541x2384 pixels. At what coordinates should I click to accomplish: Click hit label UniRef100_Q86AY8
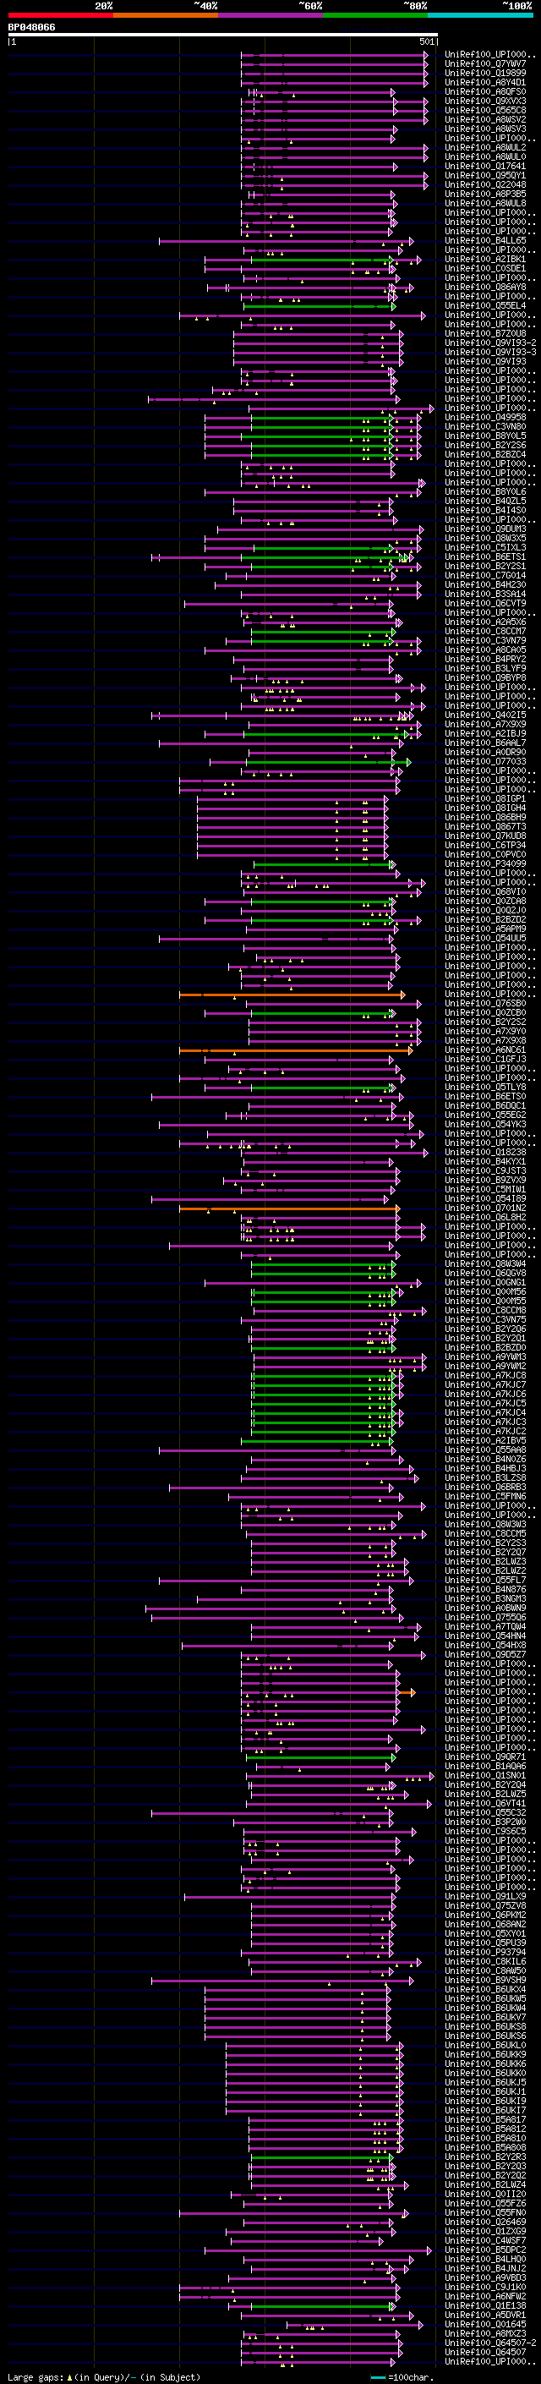pos(485,288)
